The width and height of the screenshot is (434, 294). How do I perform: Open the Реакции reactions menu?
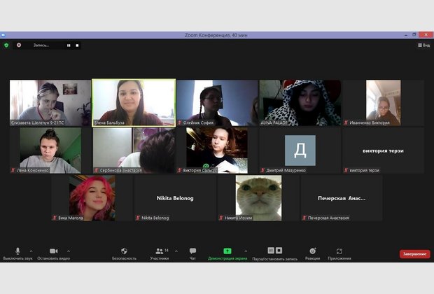click(x=312, y=253)
